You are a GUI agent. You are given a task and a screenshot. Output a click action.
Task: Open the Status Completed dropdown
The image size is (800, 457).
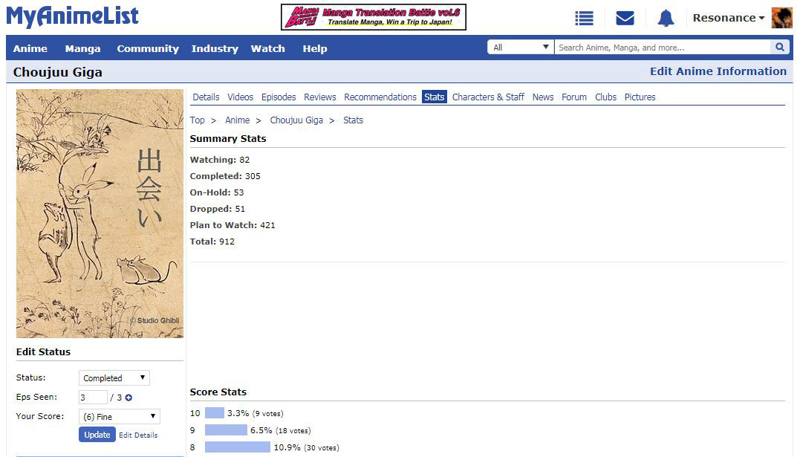114,377
